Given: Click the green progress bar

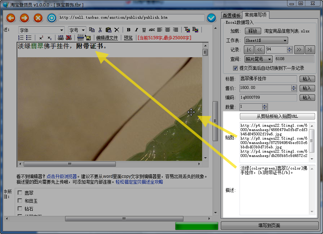Looking at the screenshot, I should tap(196, 226).
